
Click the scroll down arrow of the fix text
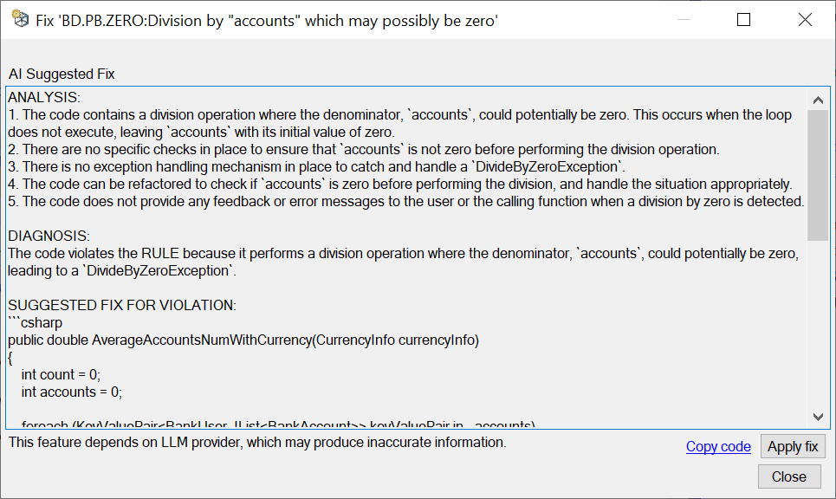[818, 417]
